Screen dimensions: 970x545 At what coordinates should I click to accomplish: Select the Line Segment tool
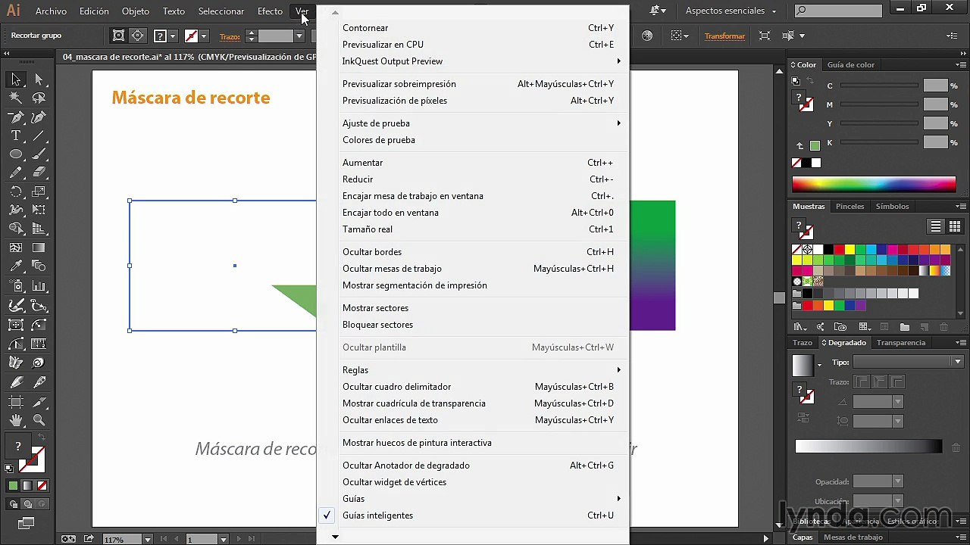(x=39, y=135)
